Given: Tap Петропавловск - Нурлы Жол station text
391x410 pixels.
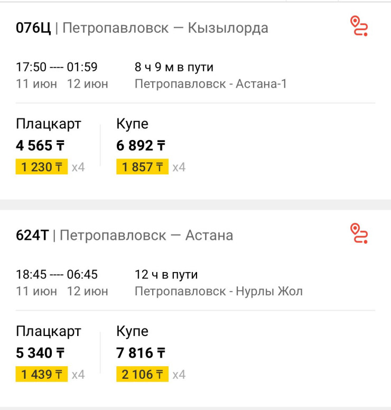Looking at the screenshot, I should tap(219, 291).
